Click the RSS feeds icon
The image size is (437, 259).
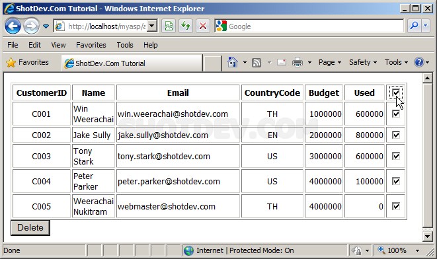[257, 62]
